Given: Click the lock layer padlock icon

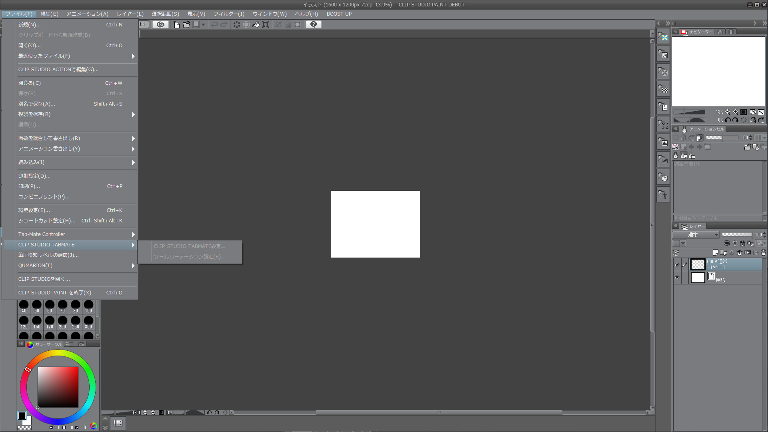Looking at the screenshot, I should (x=742, y=243).
